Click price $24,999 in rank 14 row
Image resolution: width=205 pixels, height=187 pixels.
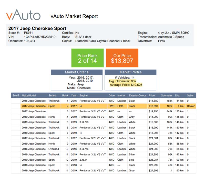click(153, 170)
